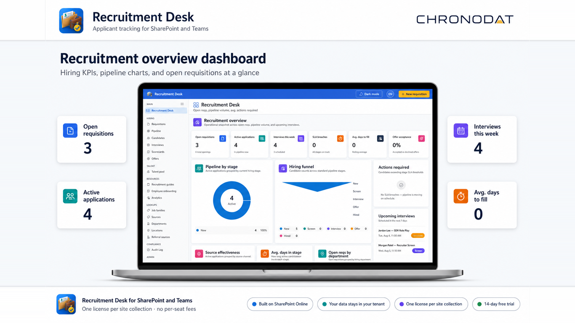The height and width of the screenshot is (323, 575).
Task: Click the SLA breaches 0 value
Action: coord(314,145)
